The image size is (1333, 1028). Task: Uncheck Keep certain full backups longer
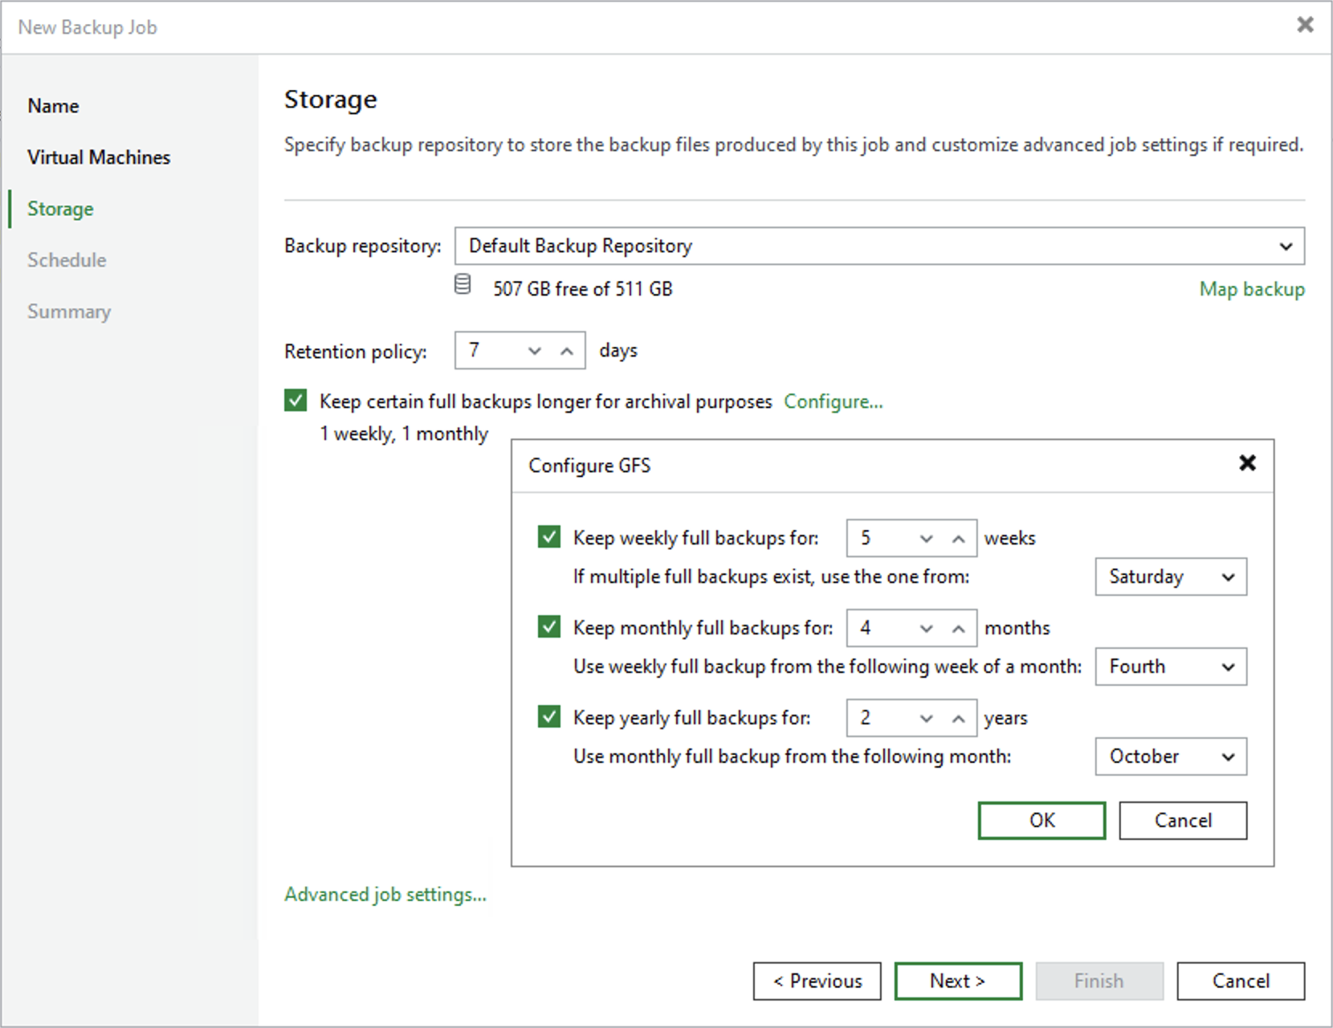pos(296,400)
